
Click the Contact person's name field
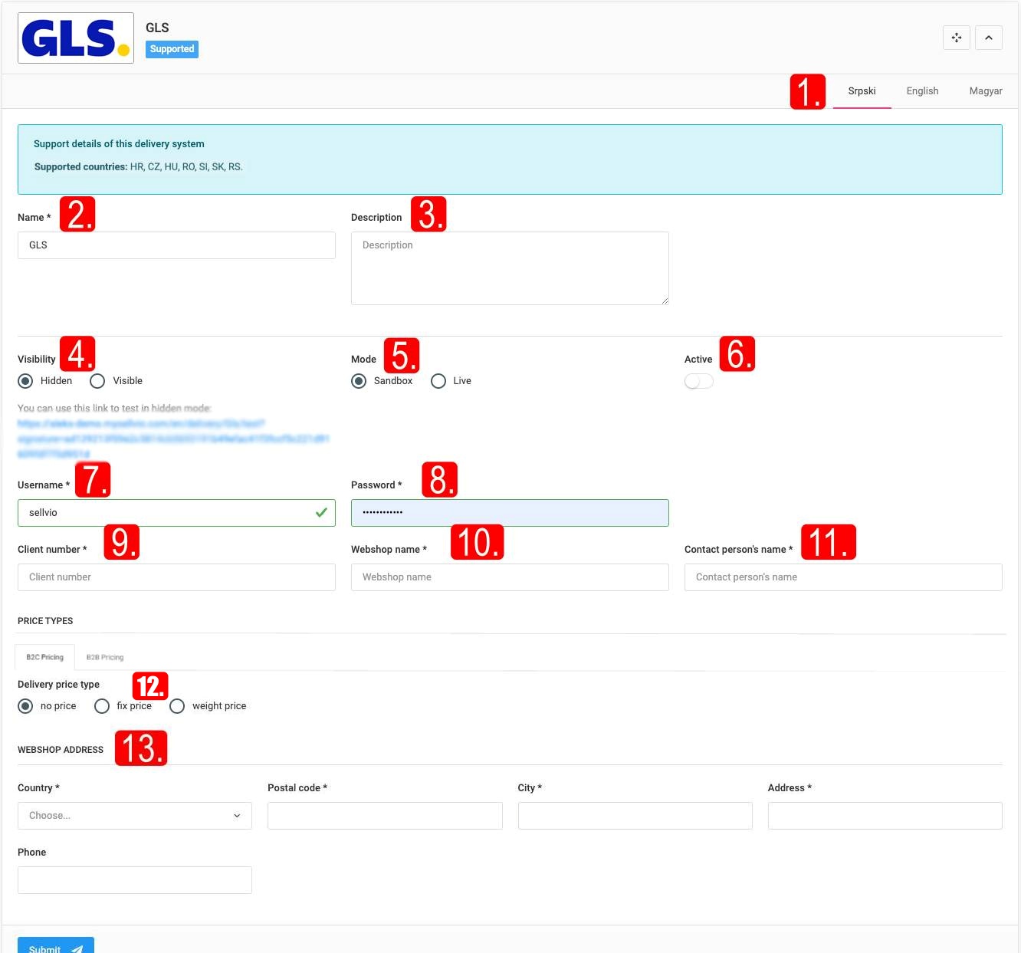[x=843, y=577]
